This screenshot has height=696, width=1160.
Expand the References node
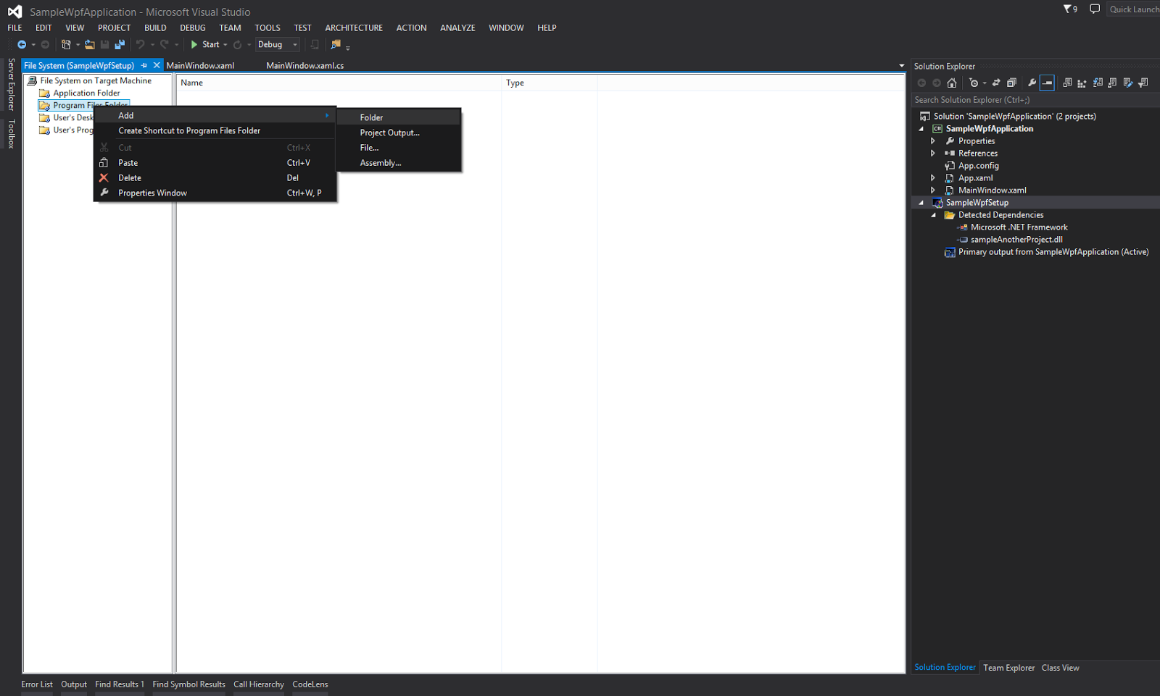934,153
